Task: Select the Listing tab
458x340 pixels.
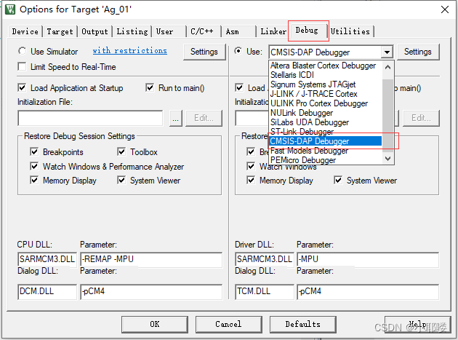Action: [132, 31]
